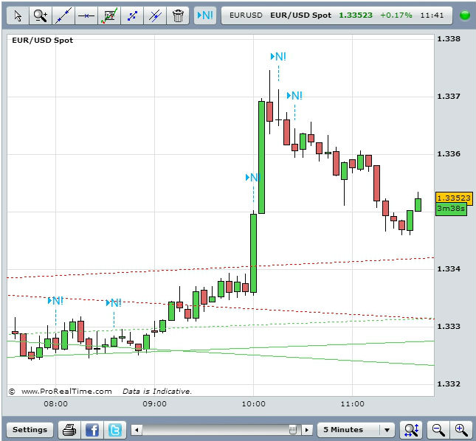This screenshot has width=476, height=441.
Task: Click the scrollbar left arrow
Action: coord(137,430)
